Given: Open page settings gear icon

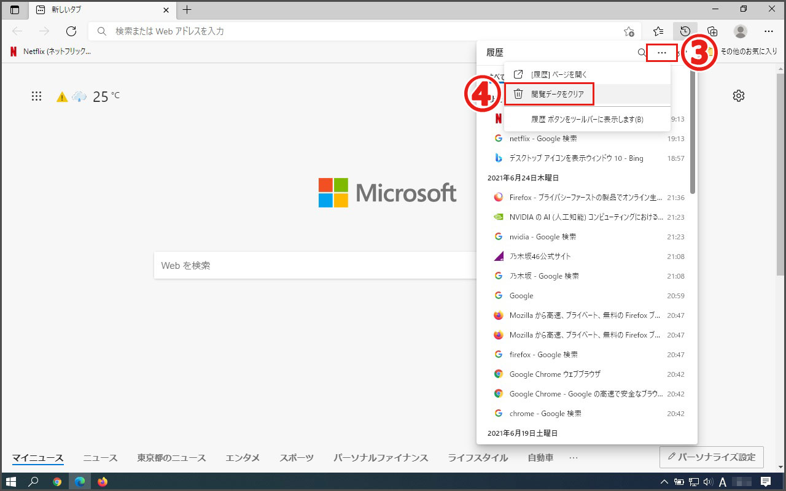Looking at the screenshot, I should (739, 96).
